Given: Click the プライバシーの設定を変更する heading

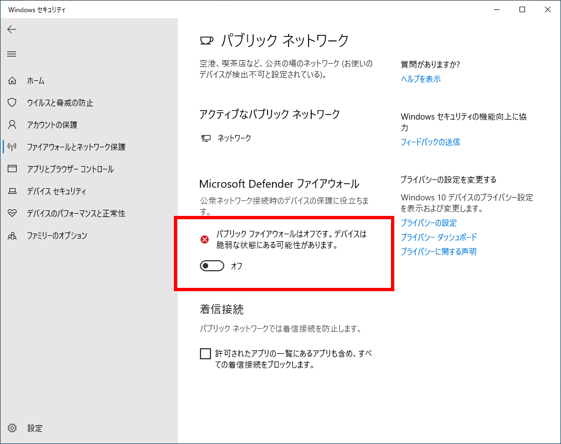Looking at the screenshot, I should click(449, 179).
